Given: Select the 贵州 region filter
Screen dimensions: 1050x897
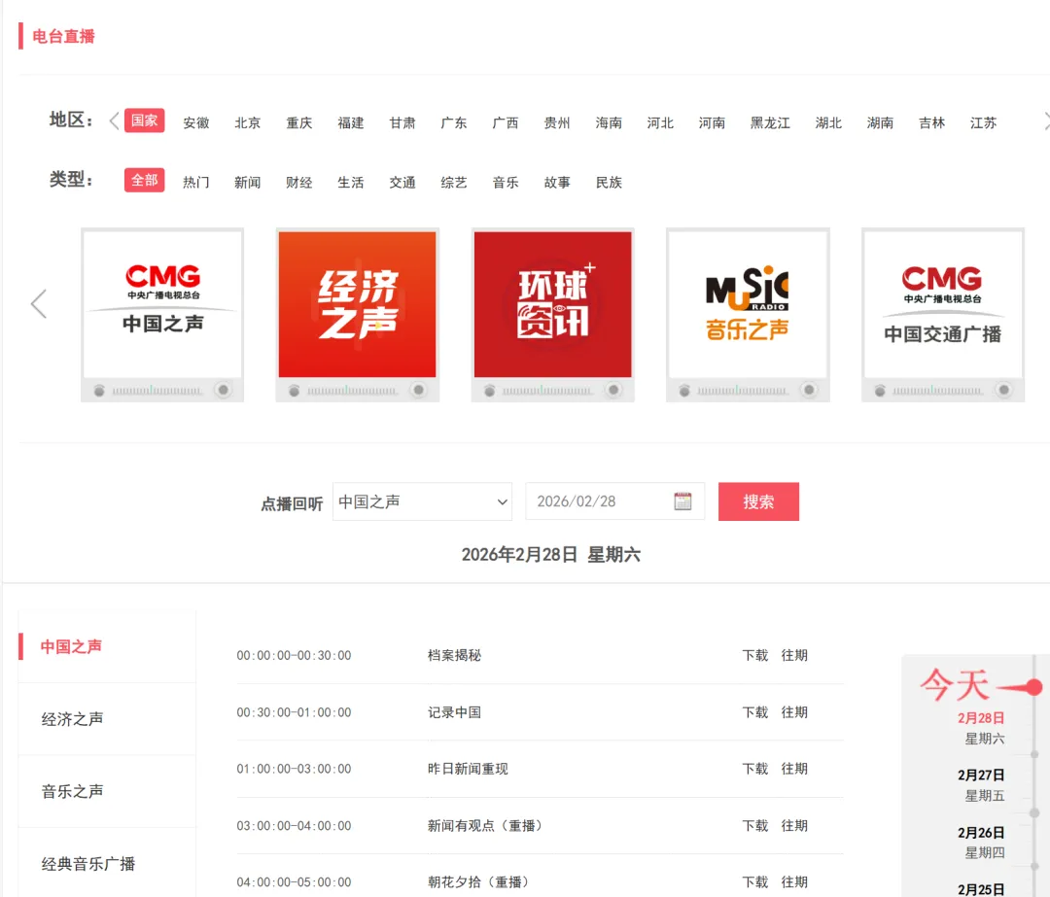Looking at the screenshot, I should [x=557, y=122].
